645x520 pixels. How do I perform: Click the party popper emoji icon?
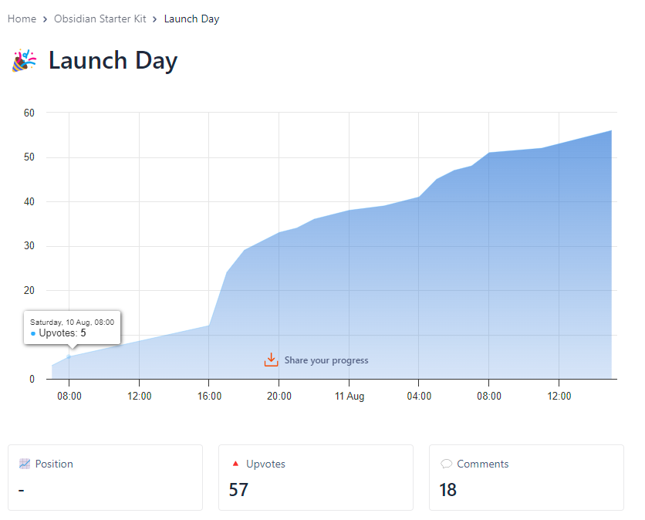pos(24,60)
